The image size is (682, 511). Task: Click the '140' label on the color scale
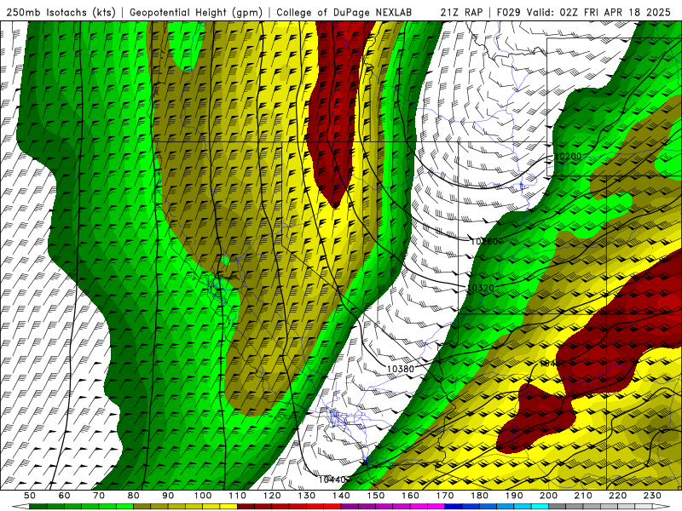(x=342, y=496)
